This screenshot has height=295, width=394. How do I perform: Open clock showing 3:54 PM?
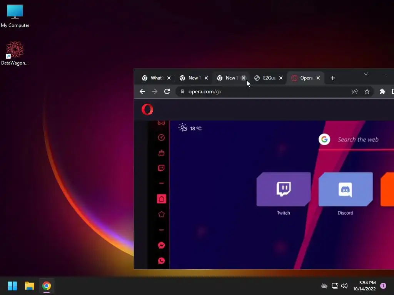tap(364, 286)
